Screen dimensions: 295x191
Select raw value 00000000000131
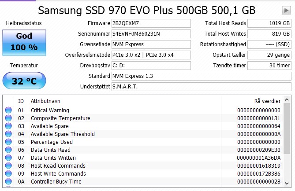pos(259,118)
